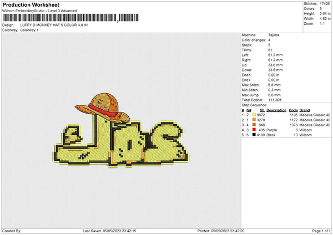Screen dimensions: 333x235
Task: Click the N# column header
Action: coord(249,110)
